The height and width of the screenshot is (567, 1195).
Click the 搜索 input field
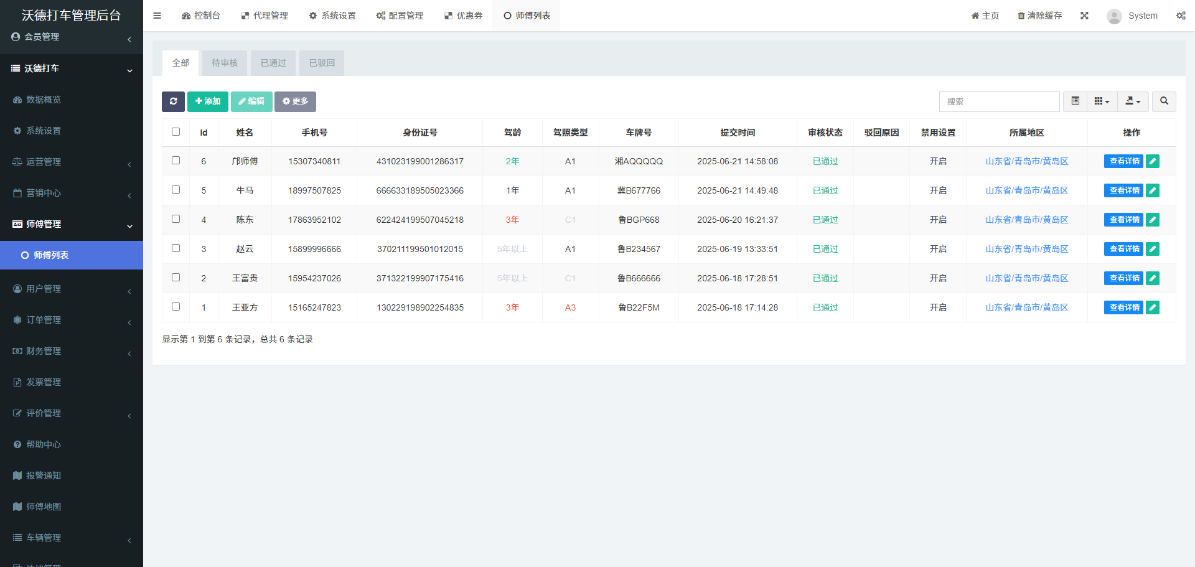coord(999,101)
